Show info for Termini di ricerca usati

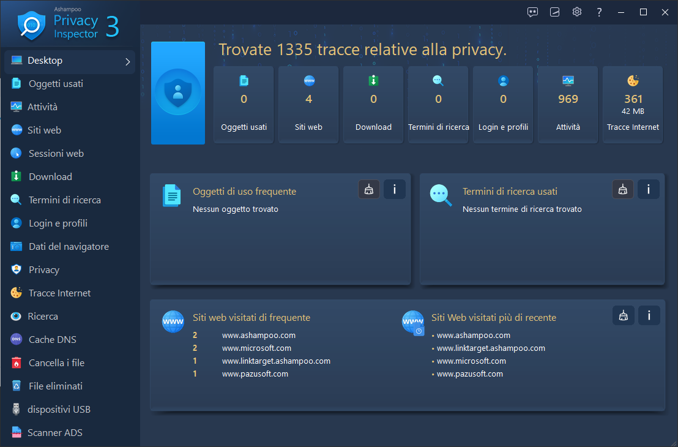(648, 189)
